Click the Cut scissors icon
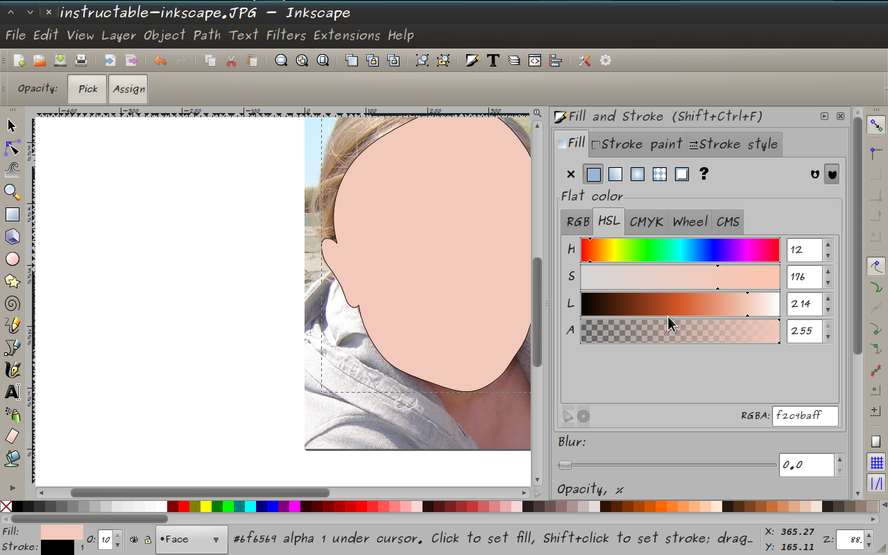The image size is (888, 555). [x=231, y=60]
